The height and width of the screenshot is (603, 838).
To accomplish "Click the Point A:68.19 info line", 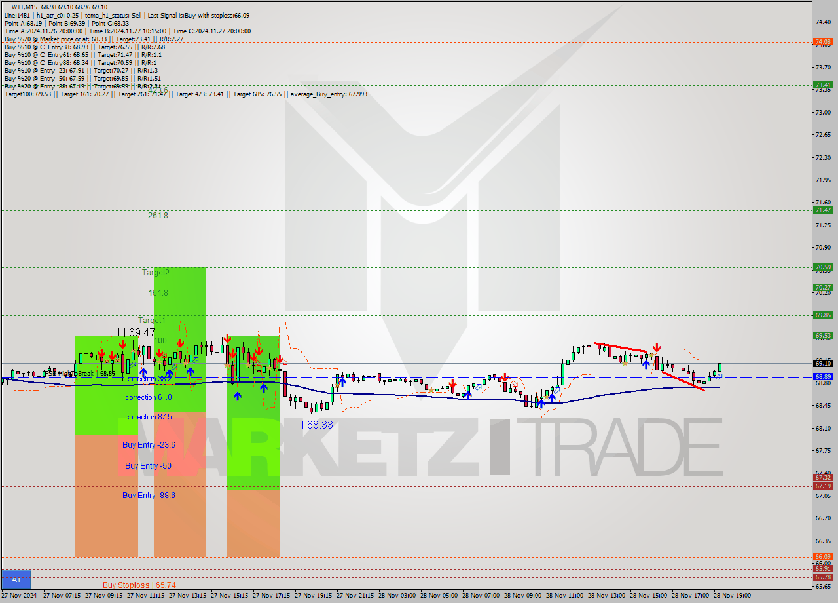I will [67, 23].
